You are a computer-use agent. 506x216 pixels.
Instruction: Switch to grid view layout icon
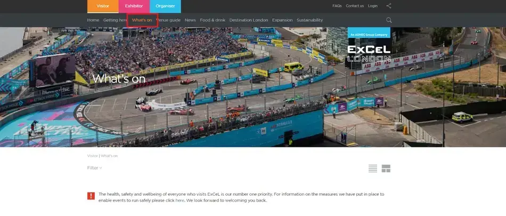[x=386, y=168]
